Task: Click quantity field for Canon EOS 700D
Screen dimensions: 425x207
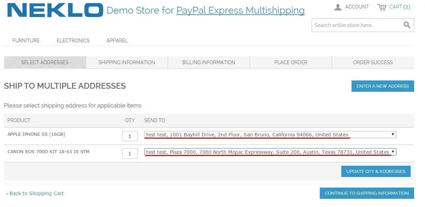Action: pyautogui.click(x=130, y=153)
